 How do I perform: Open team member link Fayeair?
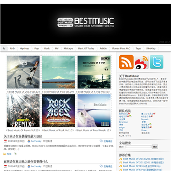coord(145,119)
